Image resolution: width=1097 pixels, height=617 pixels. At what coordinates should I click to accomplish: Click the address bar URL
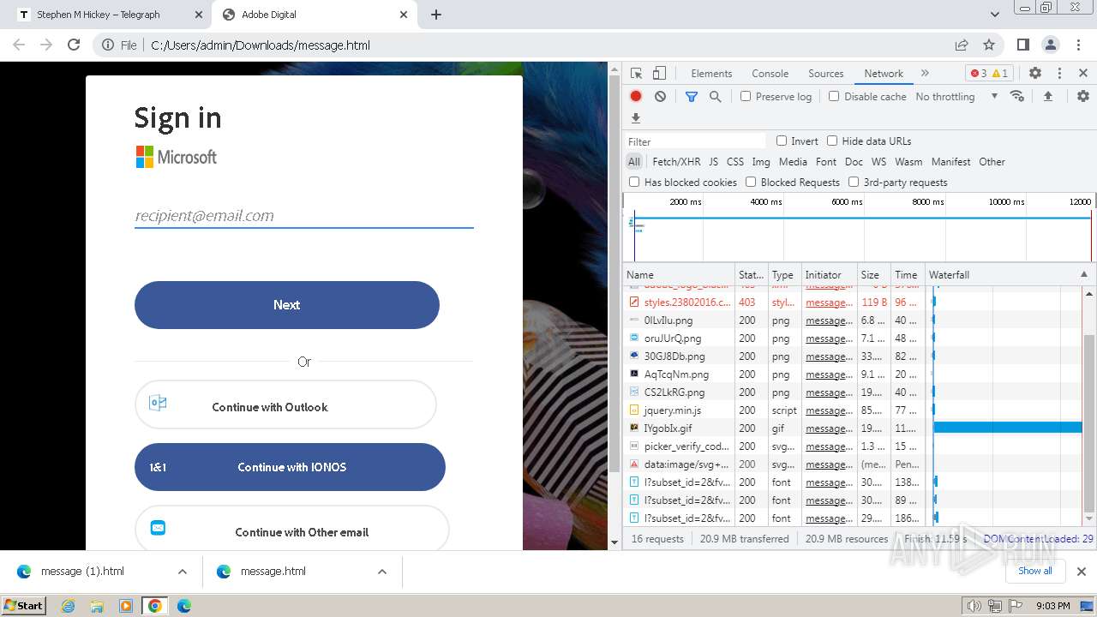[x=261, y=45]
